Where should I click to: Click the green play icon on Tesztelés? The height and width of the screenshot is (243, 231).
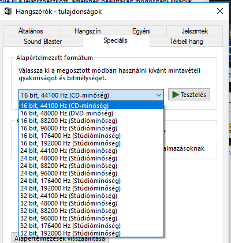coord(176,95)
